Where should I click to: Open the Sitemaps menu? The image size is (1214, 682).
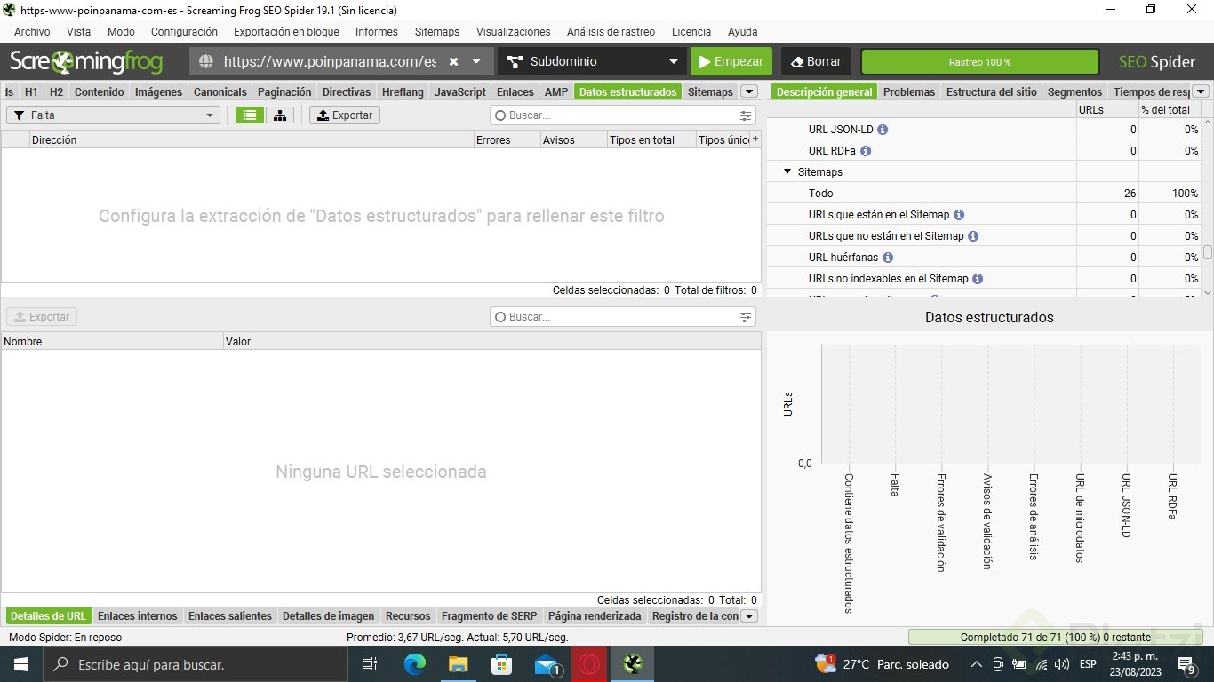(x=436, y=32)
